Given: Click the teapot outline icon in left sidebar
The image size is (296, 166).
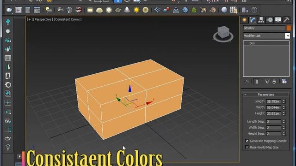Looking at the screenshot, I should 8,138.
